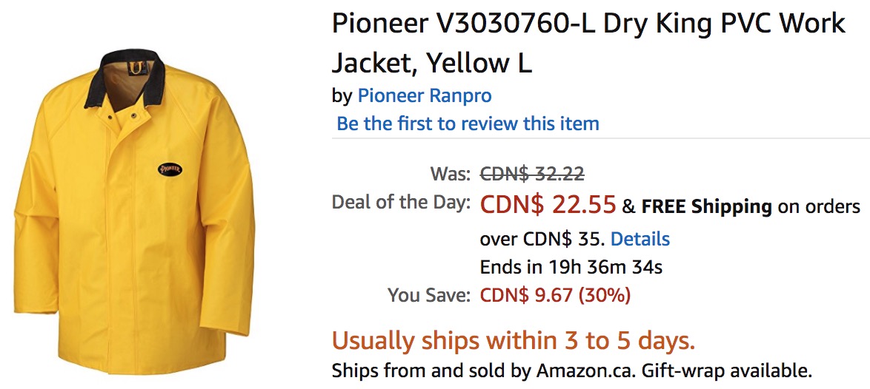The image size is (870, 389).
Task: Click the 'Gift-wrap available' text
Action: click(727, 371)
